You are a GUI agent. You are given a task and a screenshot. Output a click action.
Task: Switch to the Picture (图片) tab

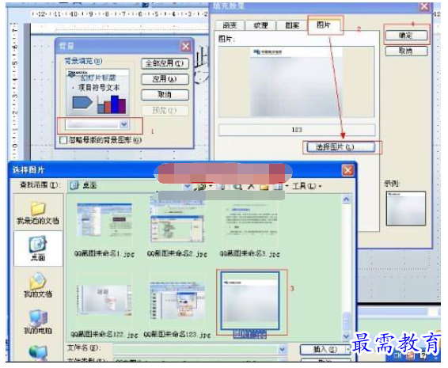324,25
